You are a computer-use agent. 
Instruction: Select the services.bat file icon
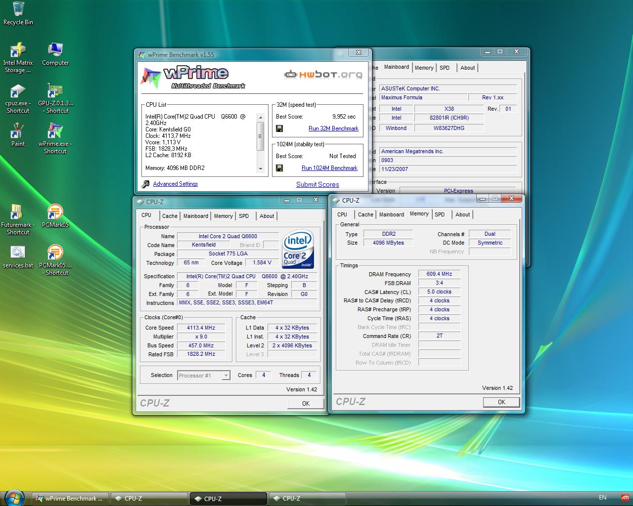tap(18, 257)
